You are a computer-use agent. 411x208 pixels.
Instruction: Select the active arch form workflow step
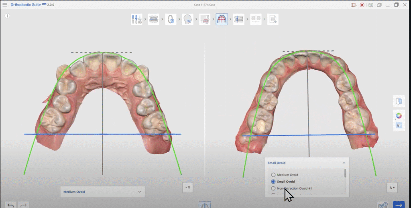(x=222, y=19)
